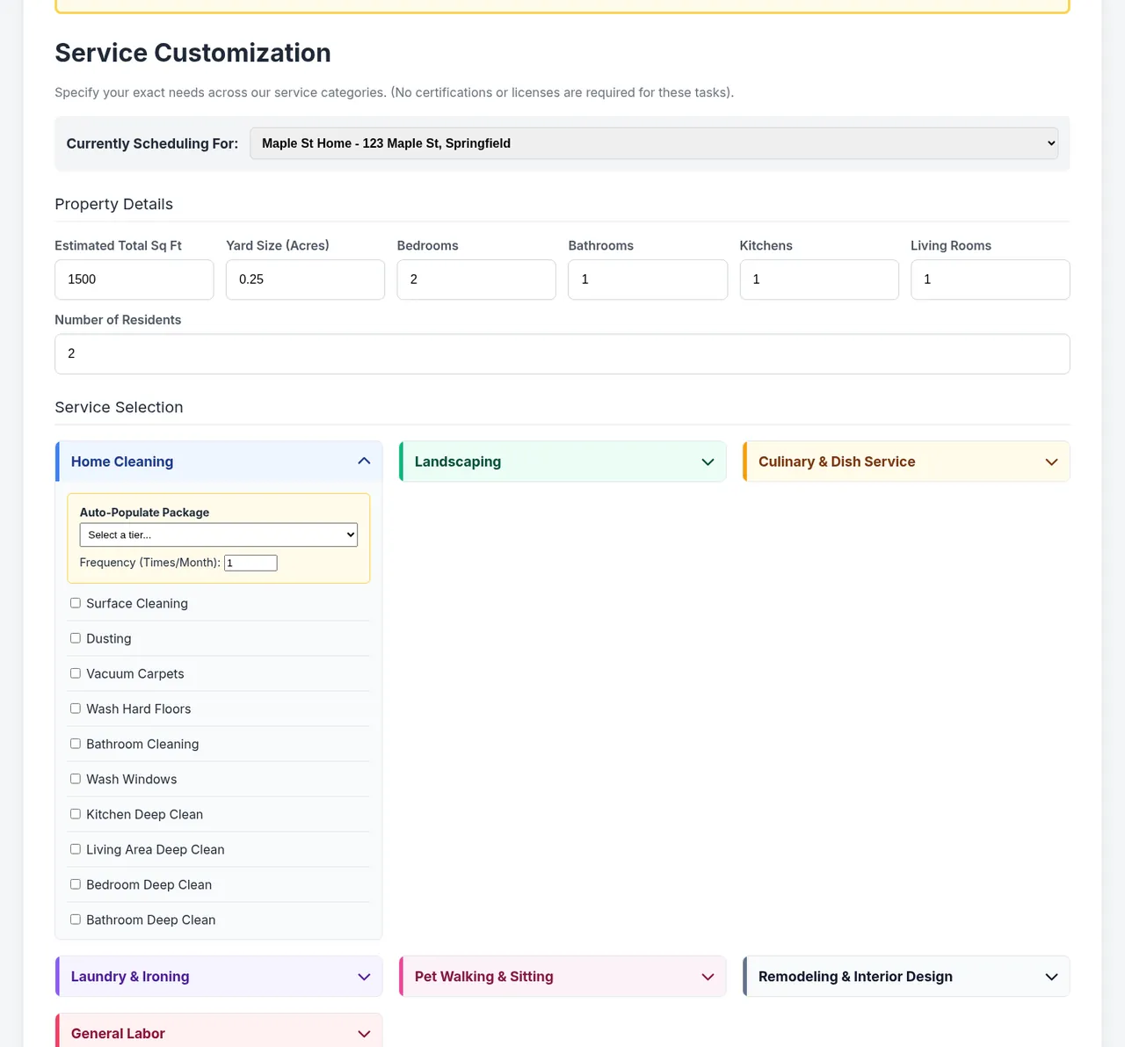Click the Bedrooms number field

[x=476, y=280]
